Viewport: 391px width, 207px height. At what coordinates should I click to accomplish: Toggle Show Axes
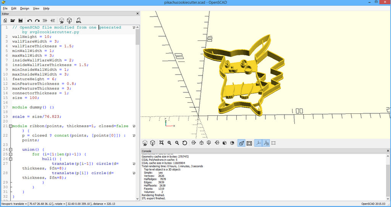tap(259, 143)
